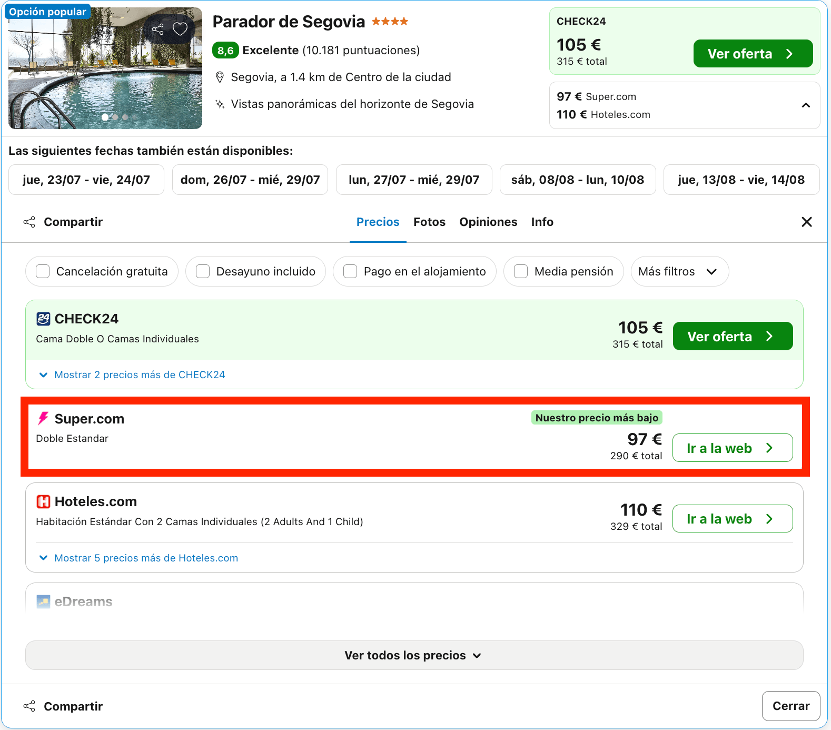Enable Media pensión filter
831x730 pixels.
pyautogui.click(x=521, y=271)
